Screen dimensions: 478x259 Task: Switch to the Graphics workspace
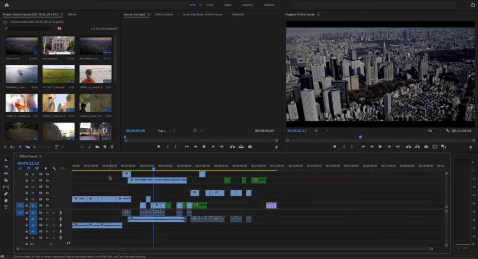pyautogui.click(x=247, y=5)
